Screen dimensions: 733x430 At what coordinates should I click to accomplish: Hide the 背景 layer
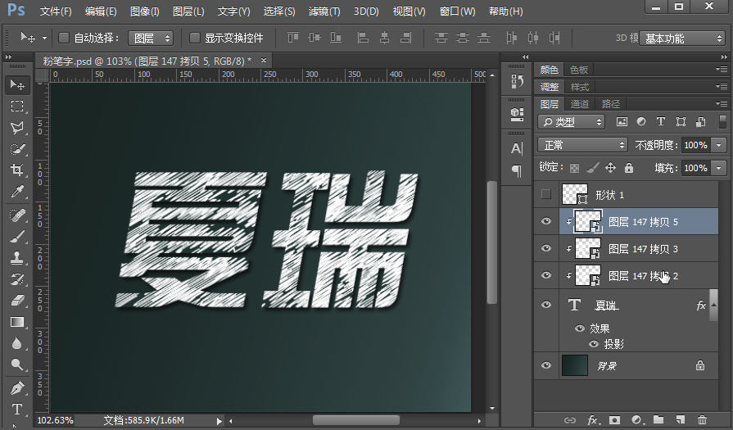pyautogui.click(x=546, y=365)
